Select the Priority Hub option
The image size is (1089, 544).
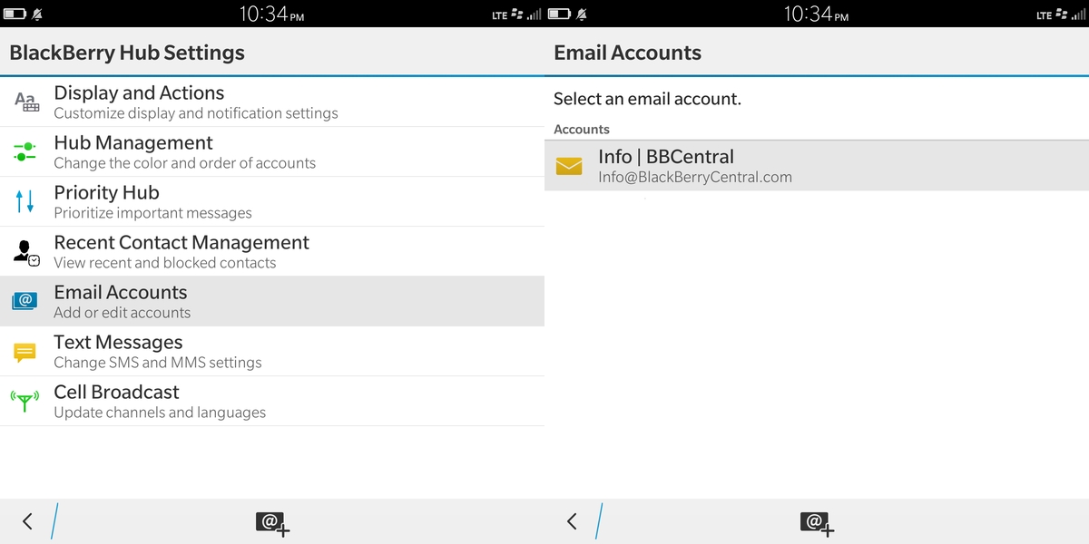coord(272,201)
